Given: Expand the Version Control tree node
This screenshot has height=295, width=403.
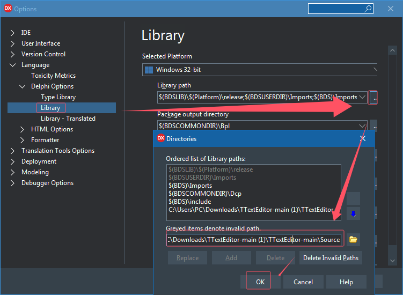Looking at the screenshot, I should pyautogui.click(x=12, y=54).
